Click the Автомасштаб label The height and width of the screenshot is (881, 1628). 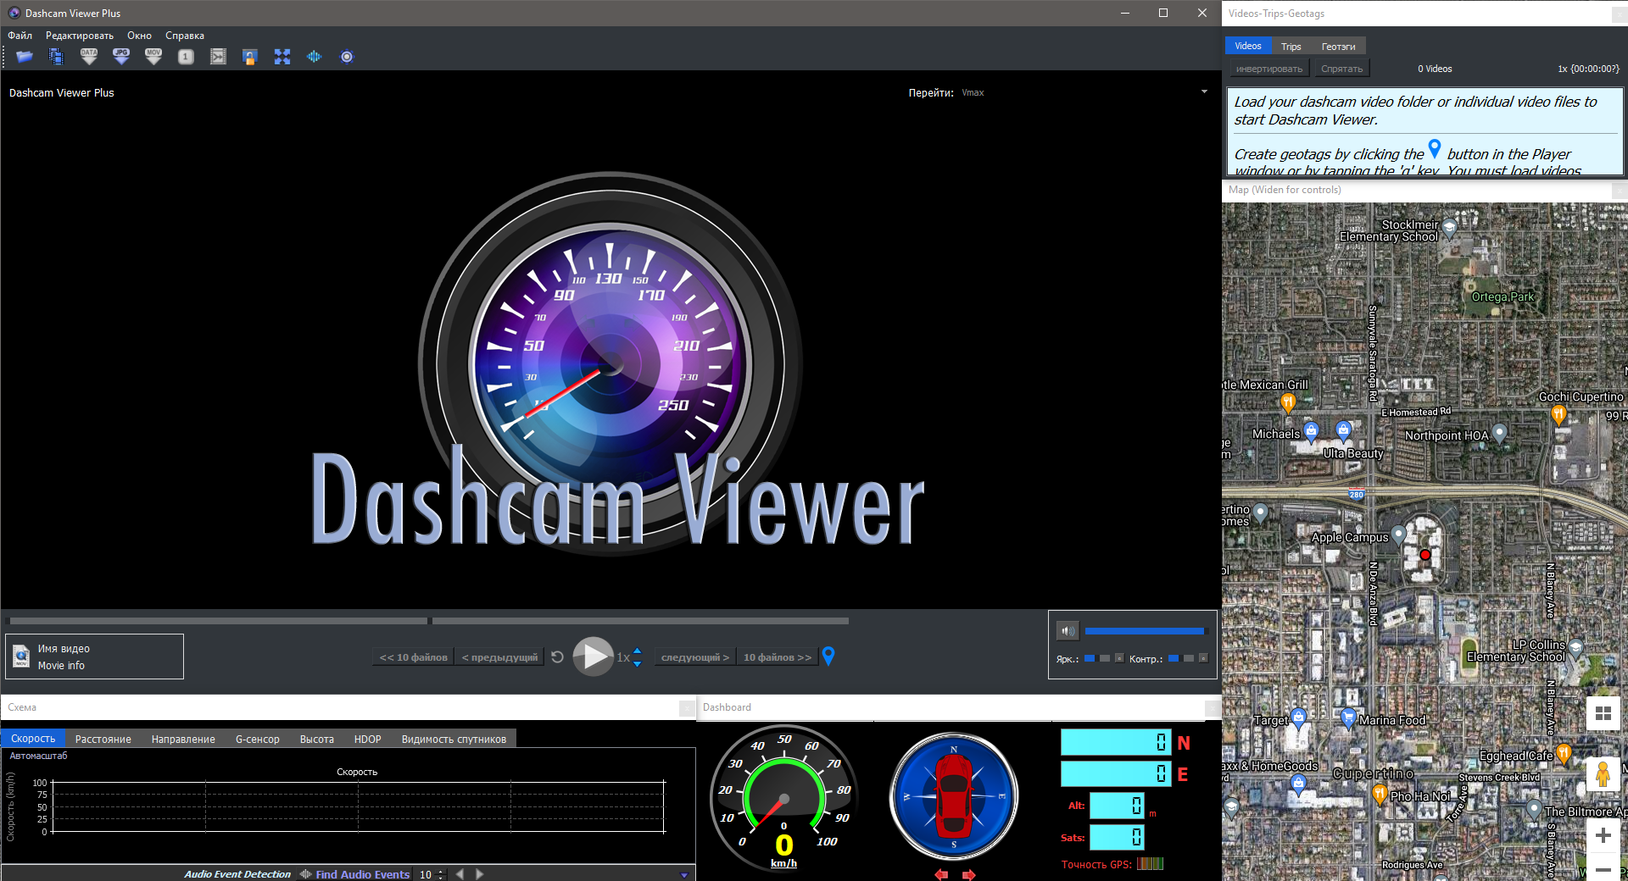[x=38, y=756]
